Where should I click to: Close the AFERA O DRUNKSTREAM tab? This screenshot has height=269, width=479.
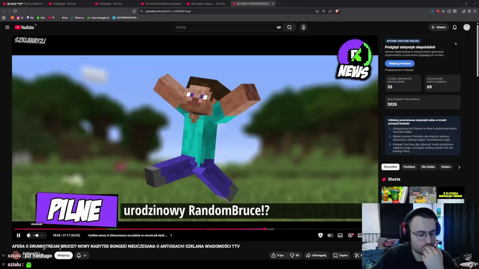pos(273,4)
